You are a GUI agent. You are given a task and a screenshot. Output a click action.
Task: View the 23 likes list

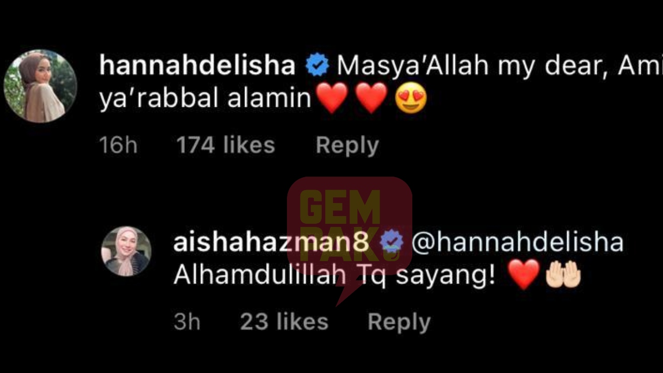pyautogui.click(x=284, y=322)
